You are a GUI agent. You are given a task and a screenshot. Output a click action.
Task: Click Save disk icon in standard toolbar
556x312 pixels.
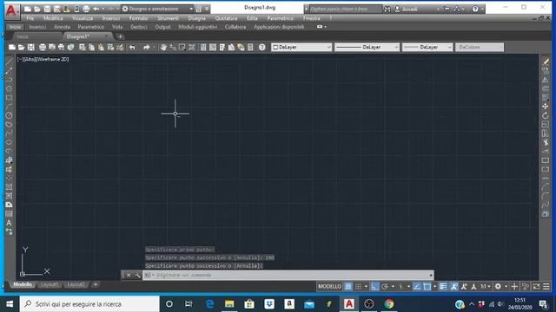tap(31, 47)
